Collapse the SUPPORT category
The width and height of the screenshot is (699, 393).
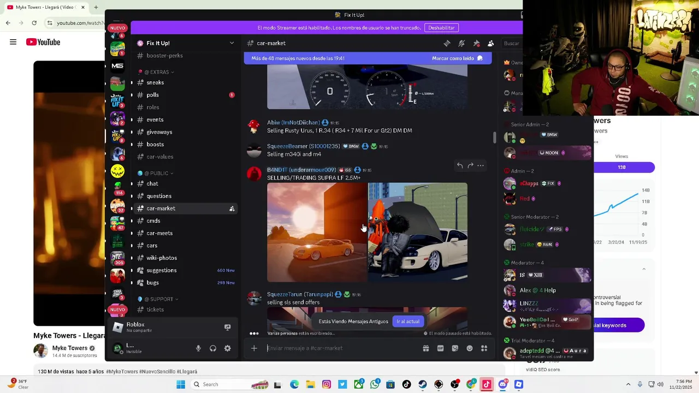(161, 299)
